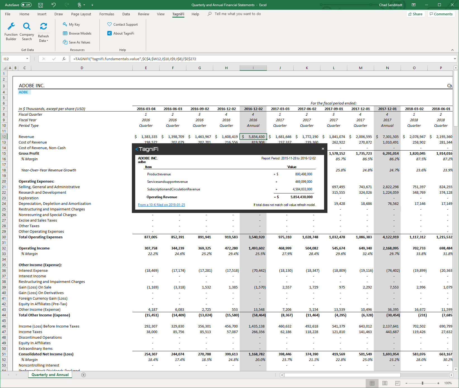Open Browse Models
The image size is (459, 388).
(77, 33)
